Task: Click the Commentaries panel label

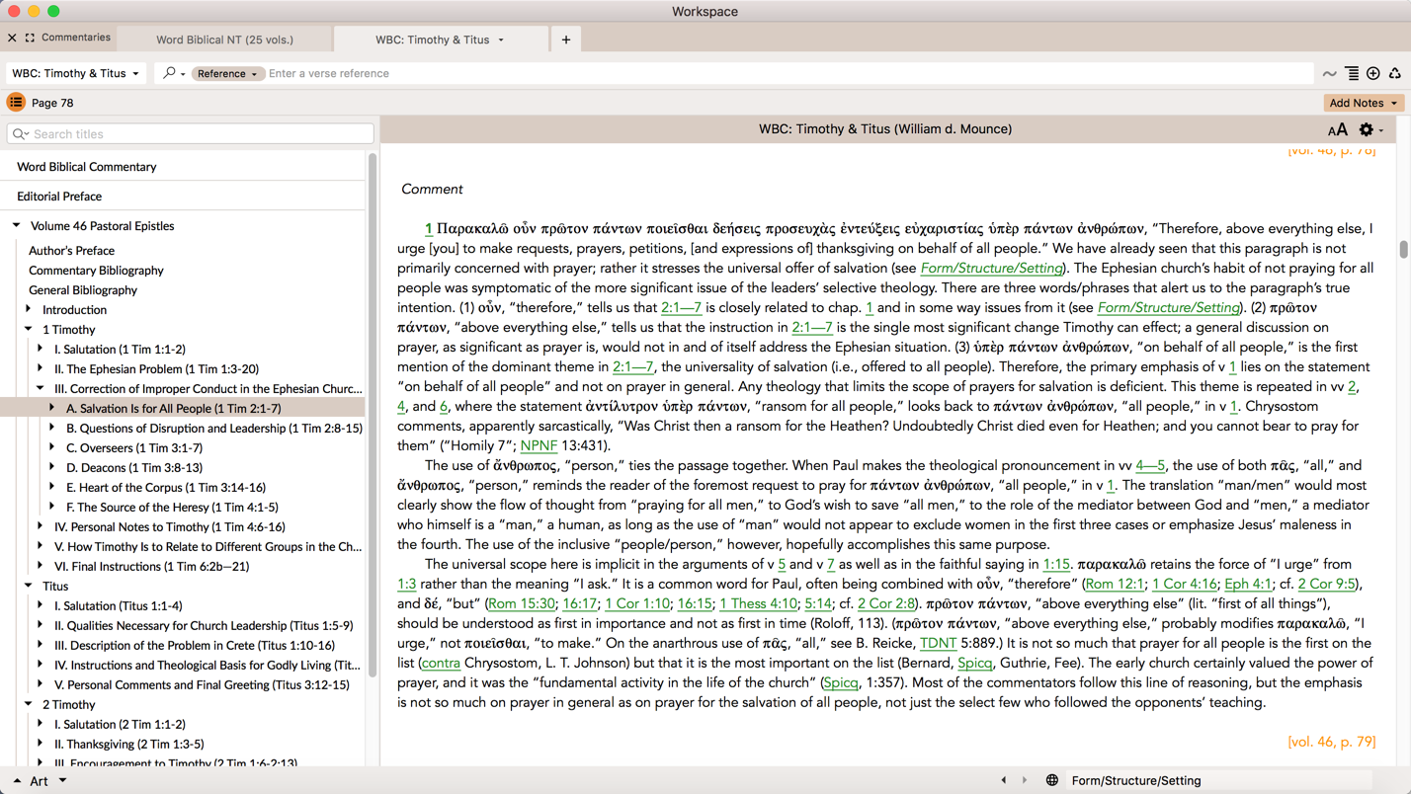Action: [76, 38]
